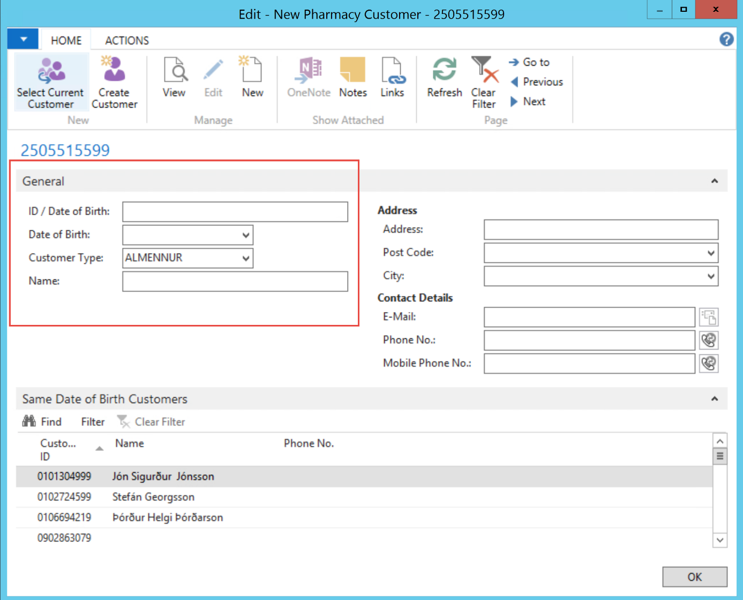Expand the Post Code dropdown

[x=710, y=253]
